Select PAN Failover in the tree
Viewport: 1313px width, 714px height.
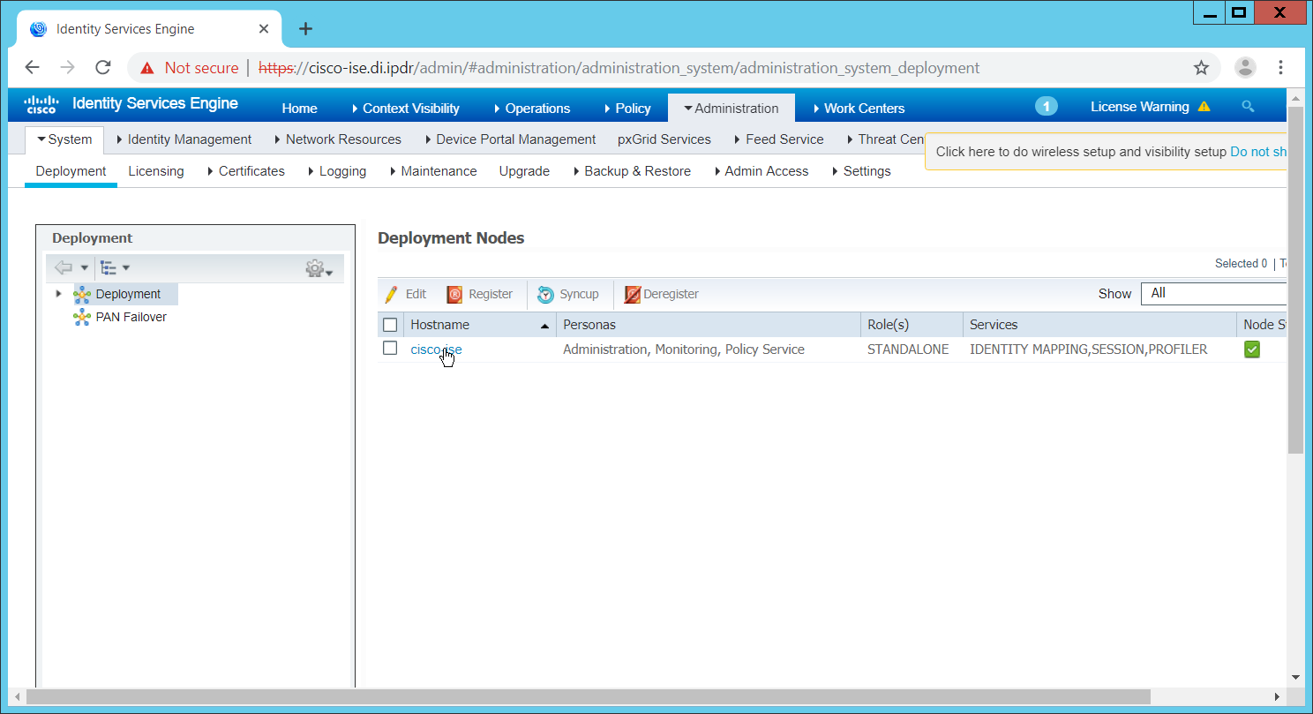click(x=131, y=317)
